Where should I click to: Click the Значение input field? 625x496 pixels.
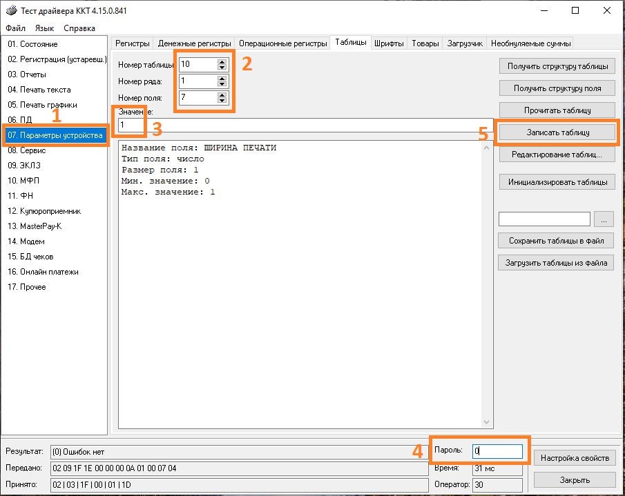304,125
